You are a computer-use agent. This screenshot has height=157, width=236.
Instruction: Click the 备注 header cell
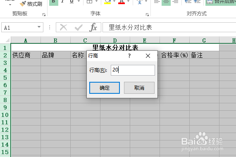point(205,55)
